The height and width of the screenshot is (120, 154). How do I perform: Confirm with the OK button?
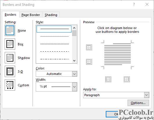[x=112, y=114]
